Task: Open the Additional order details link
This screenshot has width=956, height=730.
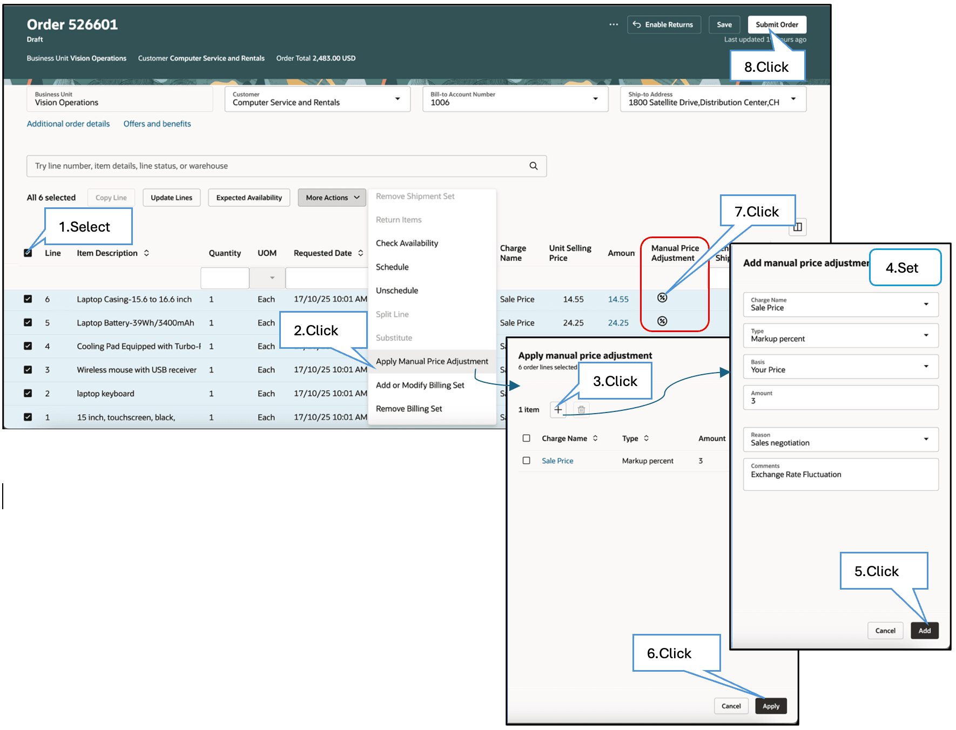Action: point(68,124)
